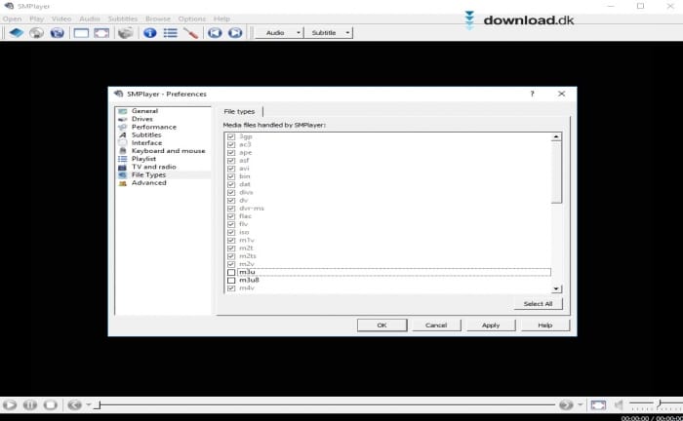Viewport: 683px width, 421px height.
Task: Click the mute speaker icon
Action: point(618,404)
